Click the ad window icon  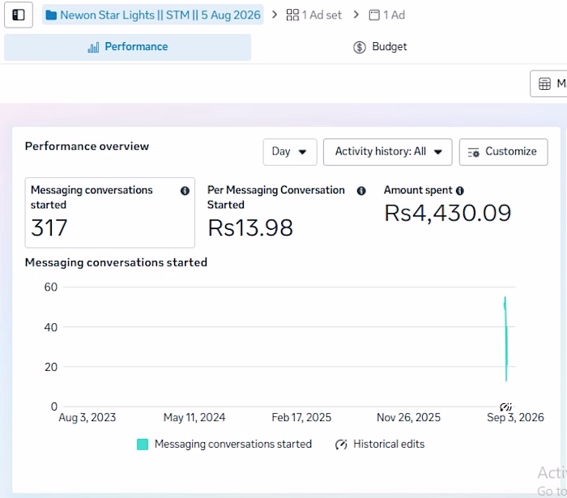pyautogui.click(x=374, y=15)
